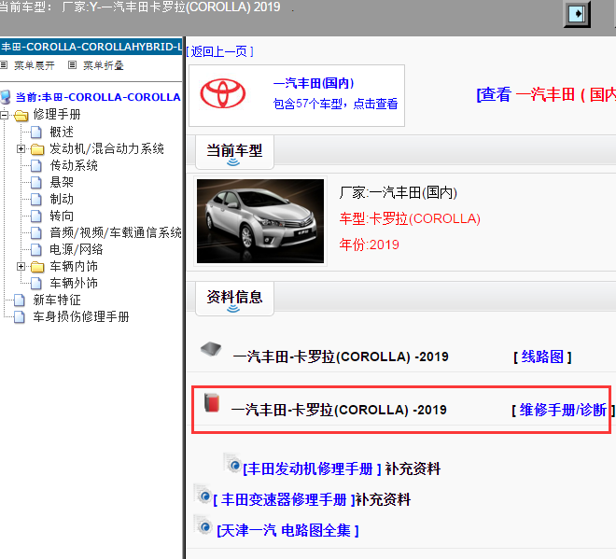
Task: Click the Toyota logo icon
Action: tap(223, 93)
